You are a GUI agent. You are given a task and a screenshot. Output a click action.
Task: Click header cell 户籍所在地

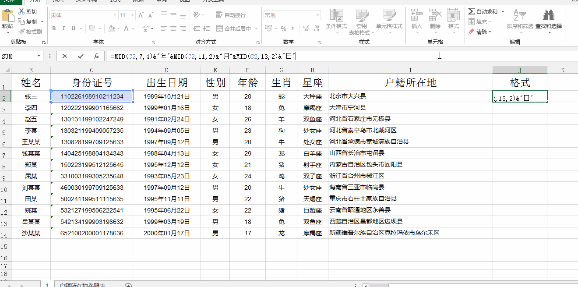click(410, 82)
